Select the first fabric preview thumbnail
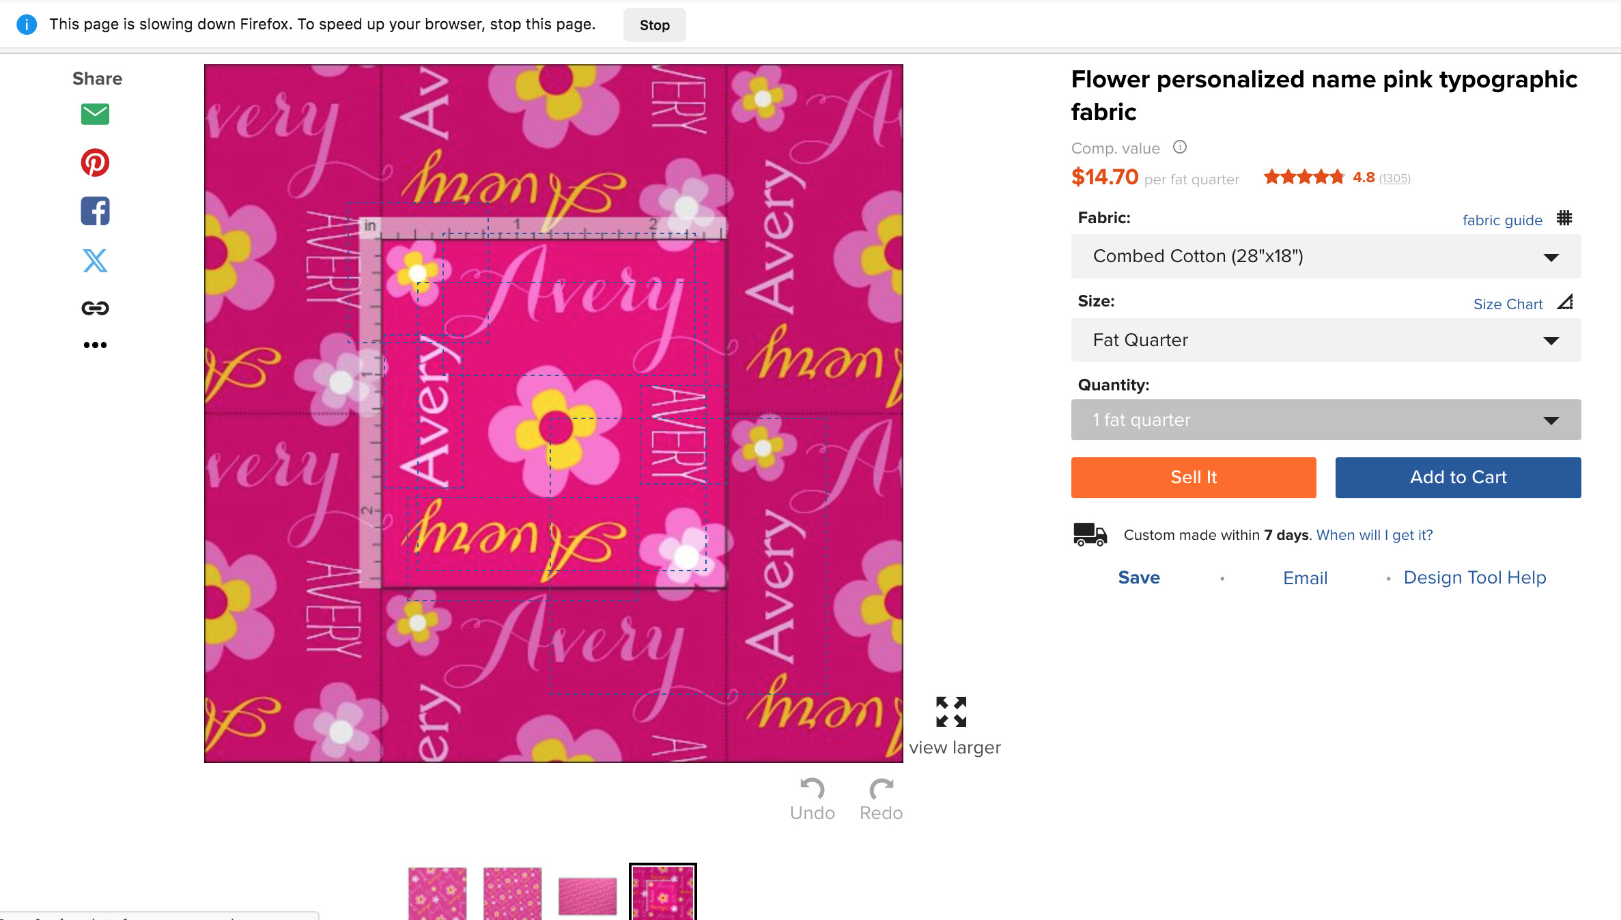This screenshot has height=920, width=1621. click(437, 893)
